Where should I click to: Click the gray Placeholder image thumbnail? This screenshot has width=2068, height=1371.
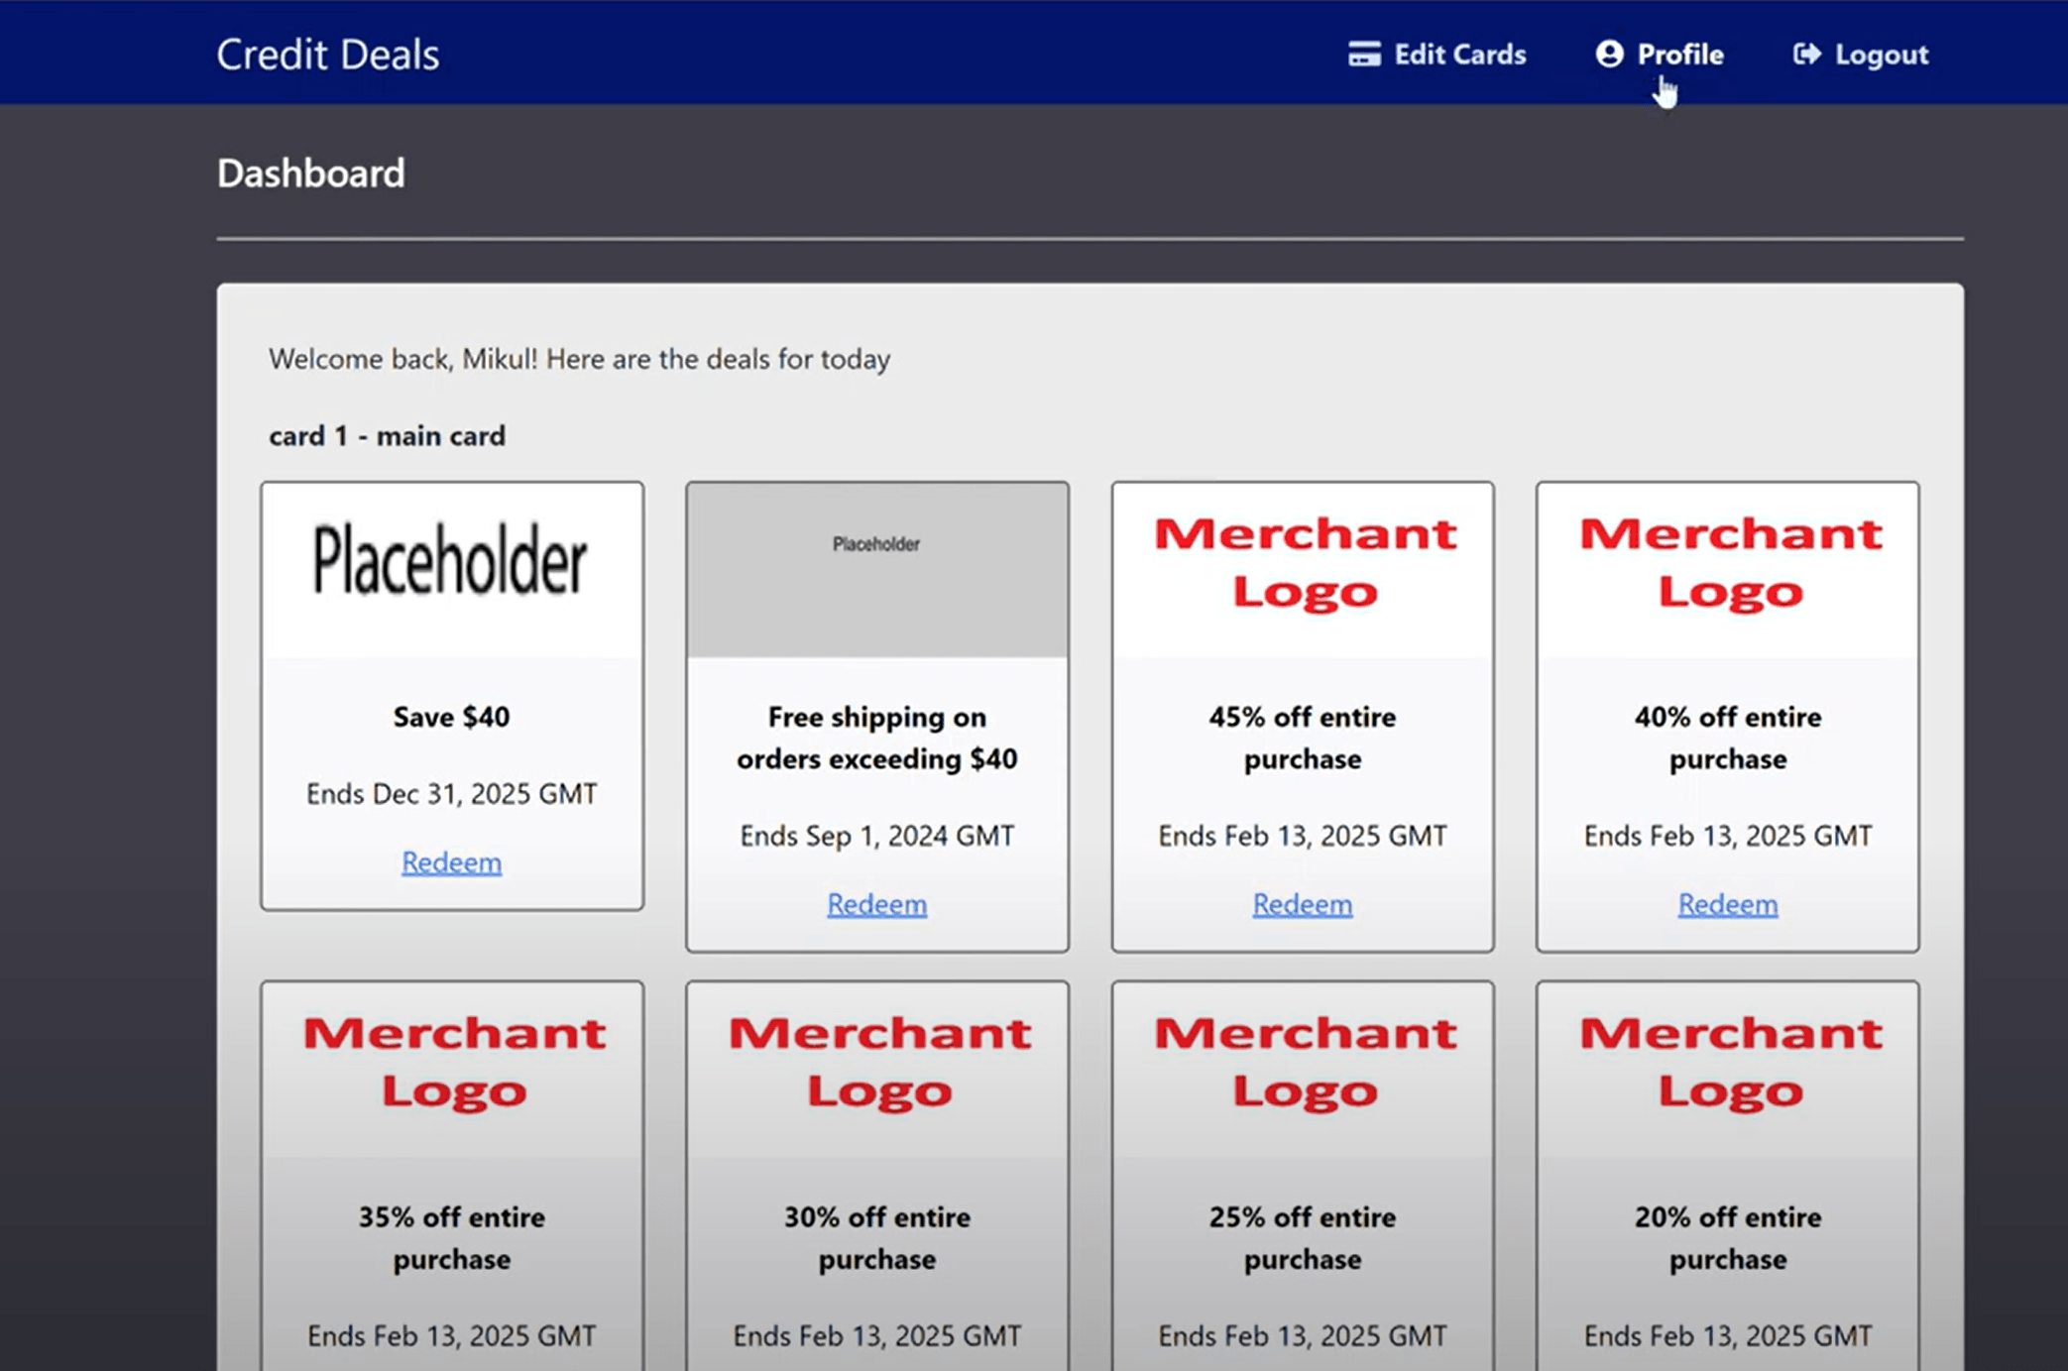coord(876,569)
